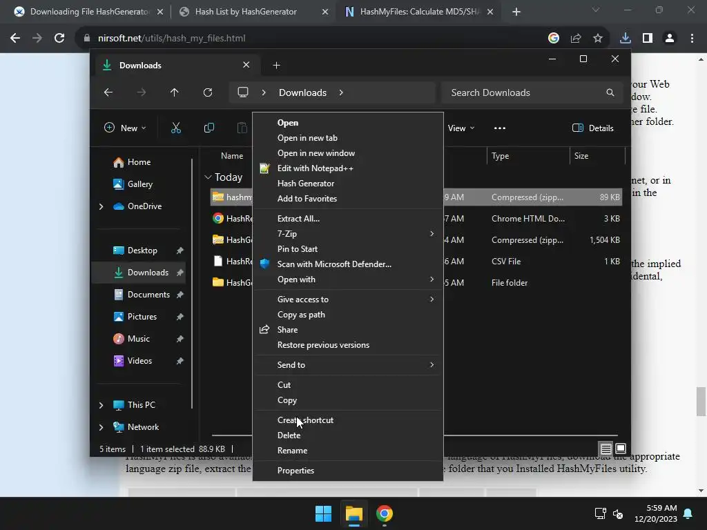Click the browser page vertical scrollbar thumb

pyautogui.click(x=701, y=402)
